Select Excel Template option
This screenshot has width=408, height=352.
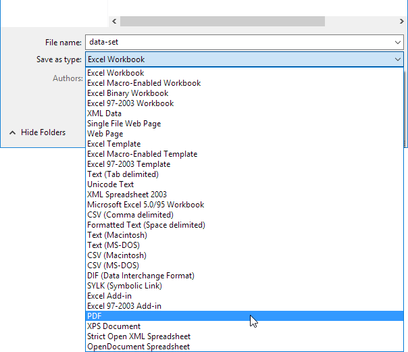[x=113, y=144]
